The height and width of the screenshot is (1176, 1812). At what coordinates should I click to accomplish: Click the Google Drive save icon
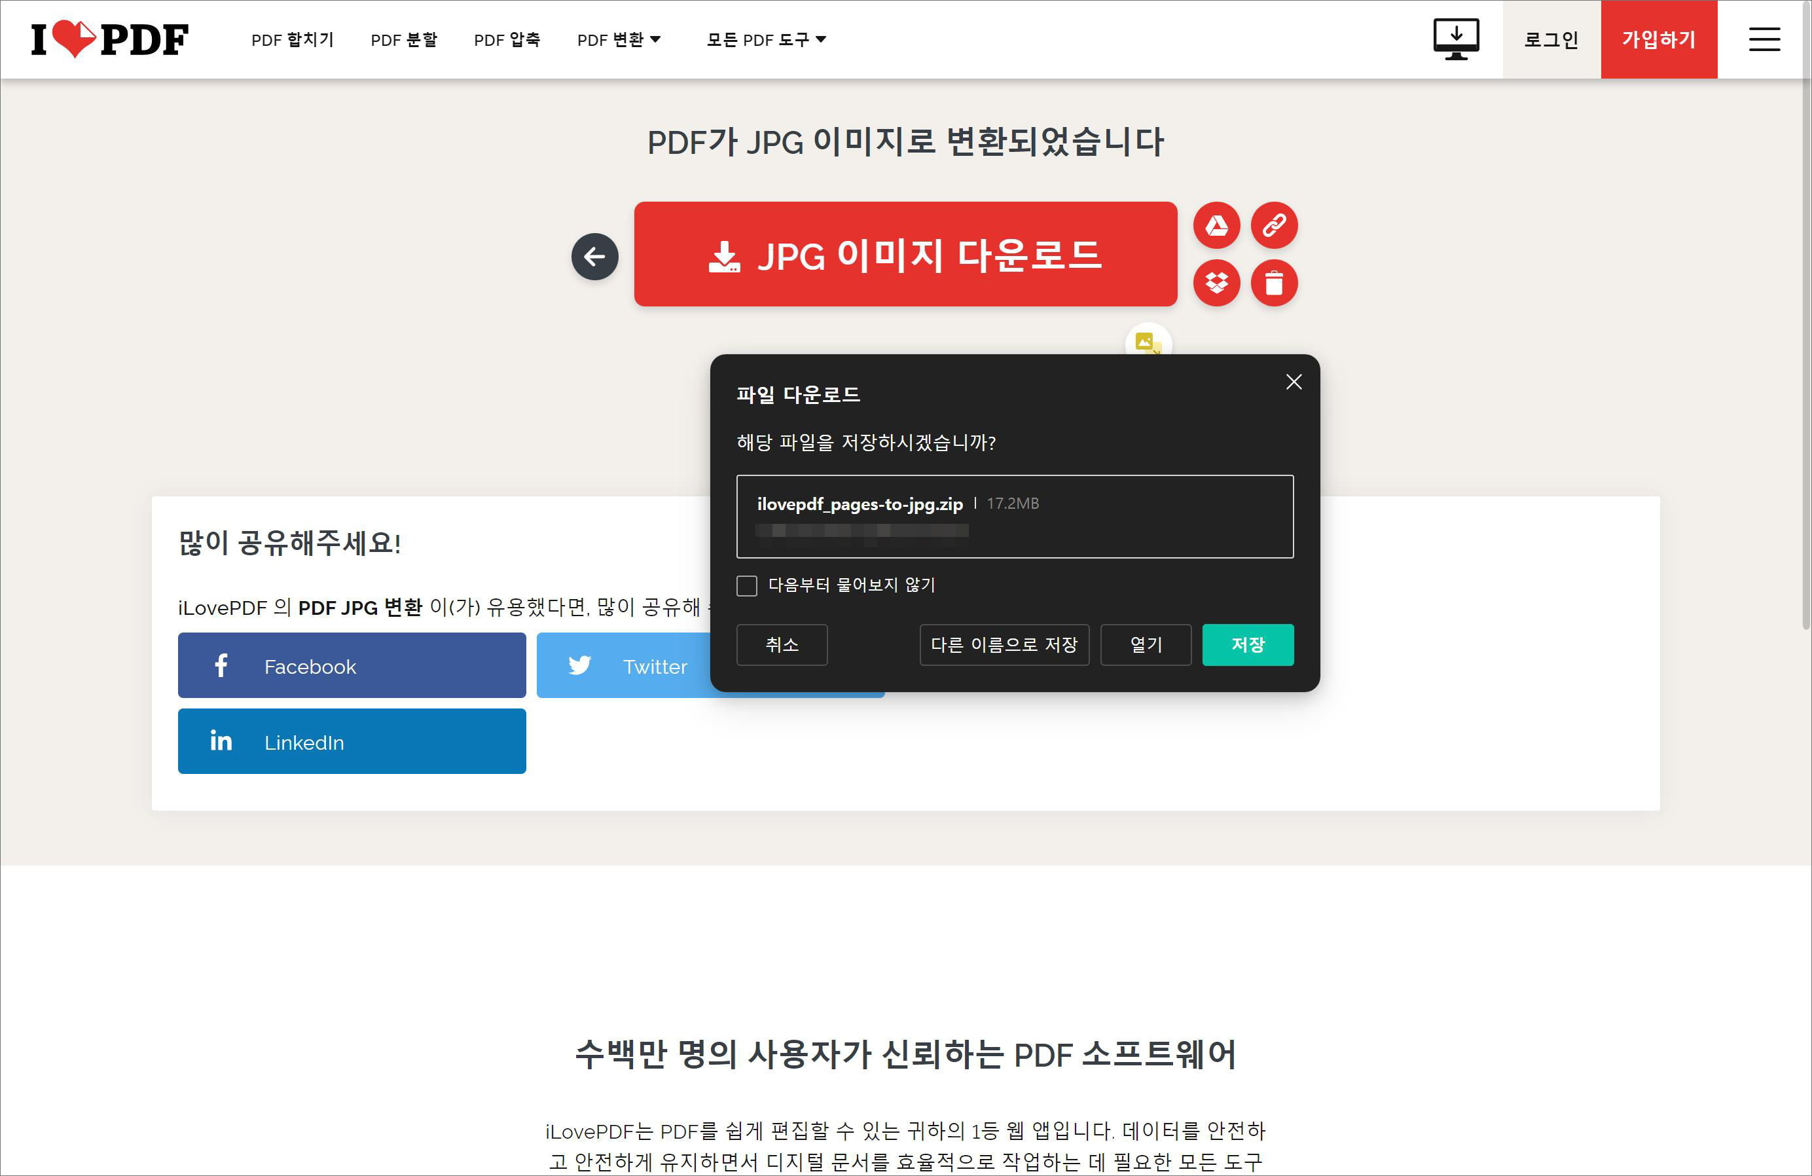1216,225
